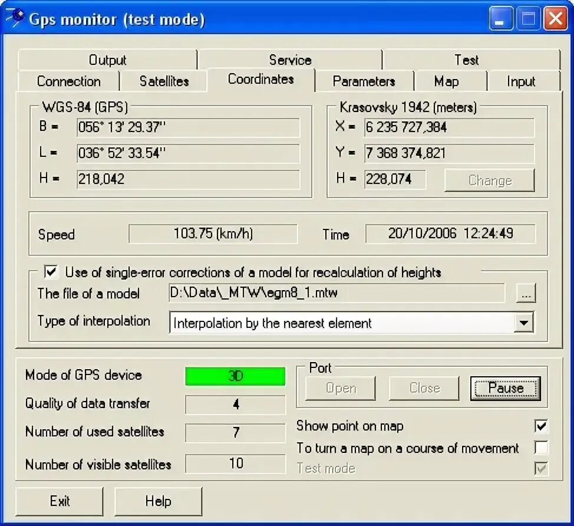
Task: Click the interpolation dropdown arrow
Action: (524, 323)
